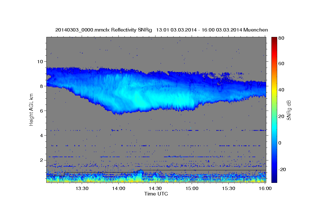
Task: Click the 14:00 time tick label
Action: tap(118, 188)
